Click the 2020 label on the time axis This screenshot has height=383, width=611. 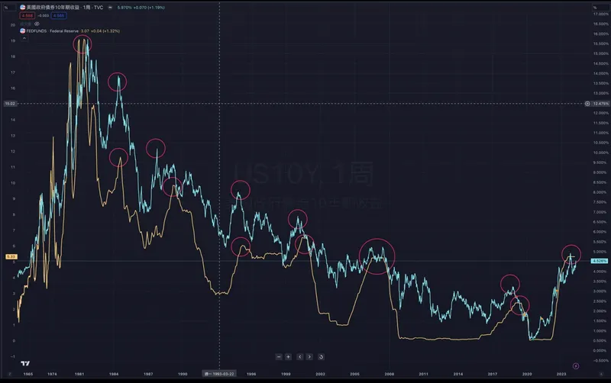(527, 374)
